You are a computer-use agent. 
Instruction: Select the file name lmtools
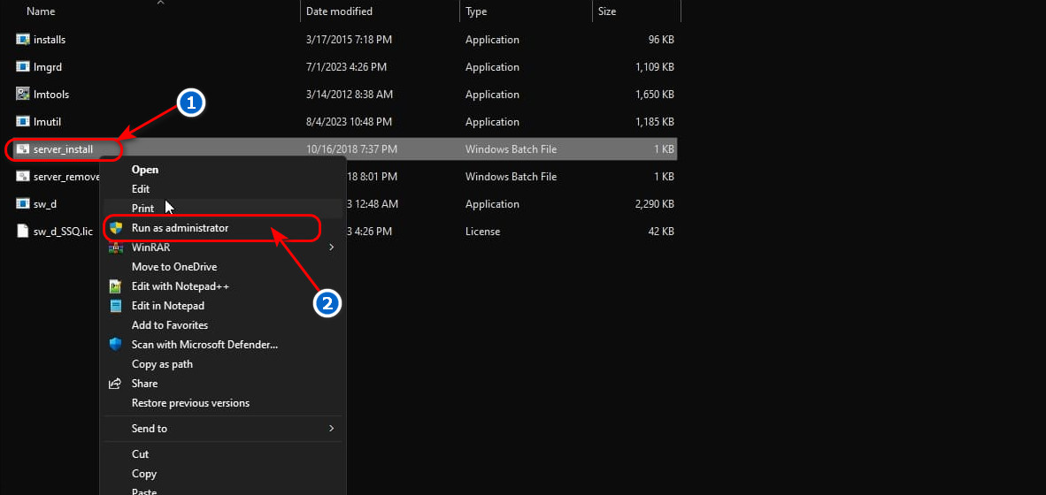click(x=51, y=94)
